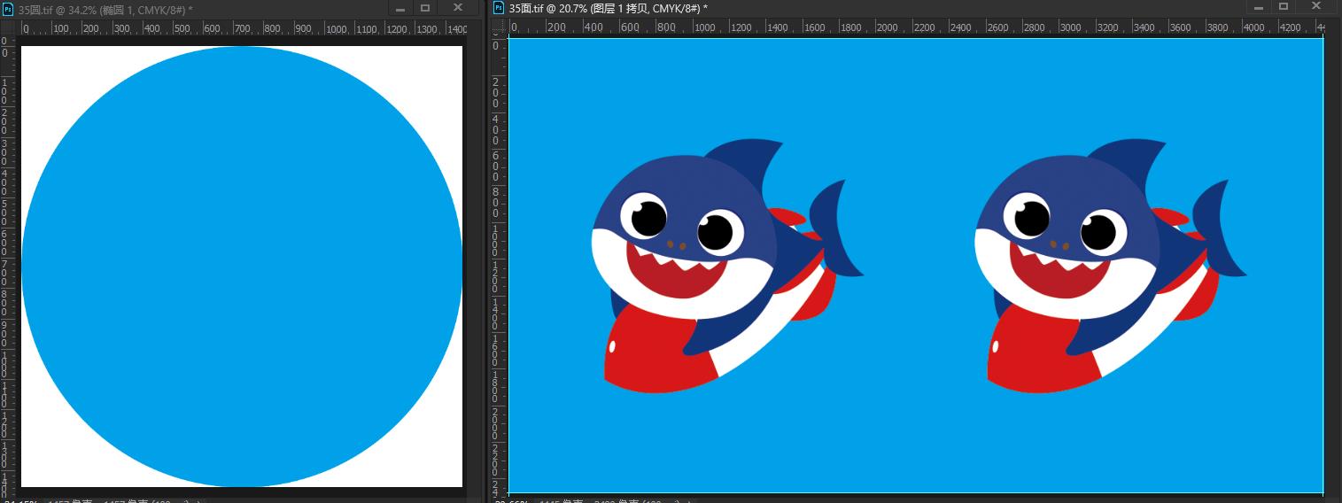Close the 35圆.tif document window
The height and width of the screenshot is (503, 1342).
(x=458, y=8)
